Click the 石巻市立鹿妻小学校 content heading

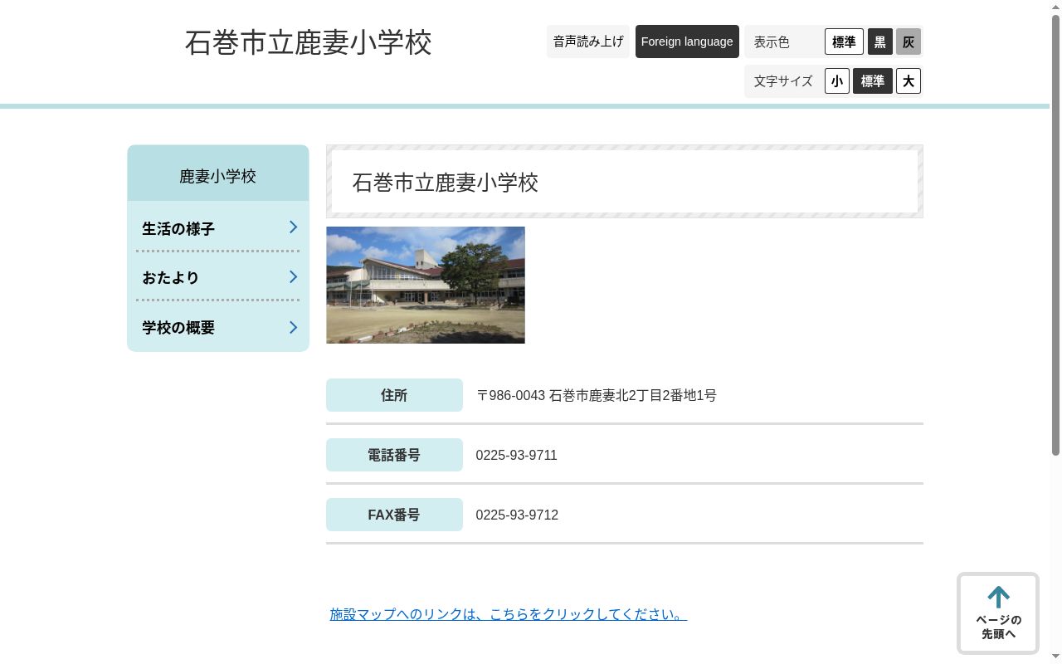click(446, 182)
